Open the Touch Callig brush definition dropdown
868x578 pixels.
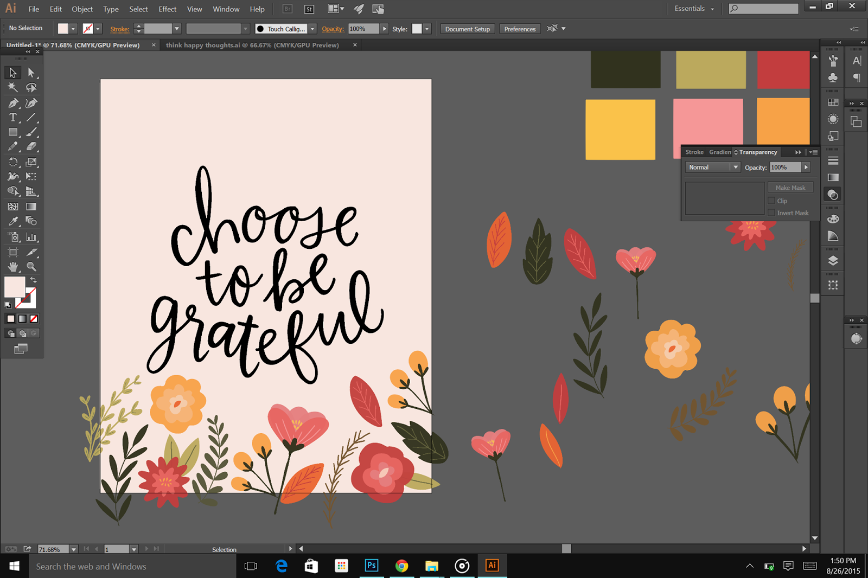pyautogui.click(x=312, y=29)
